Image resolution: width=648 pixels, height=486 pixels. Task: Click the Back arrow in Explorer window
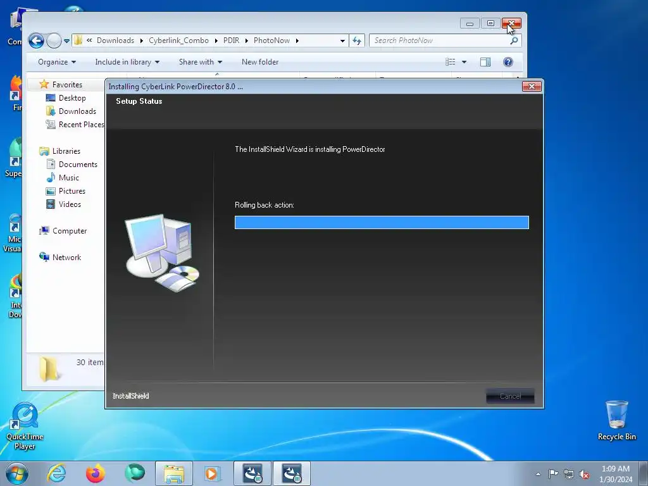[36, 40]
